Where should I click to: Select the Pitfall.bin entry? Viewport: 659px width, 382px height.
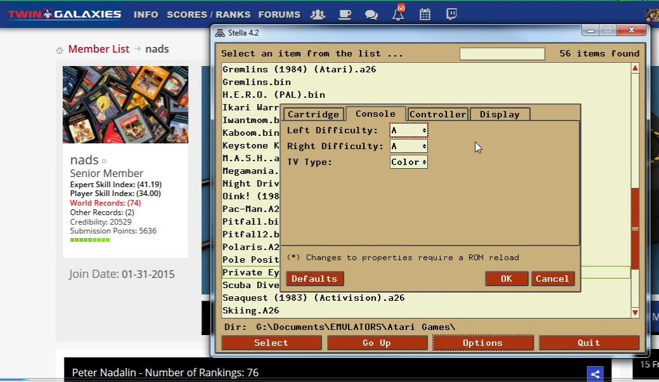pos(251,221)
